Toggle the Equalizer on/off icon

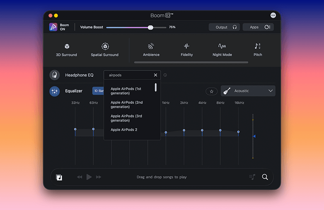point(55,91)
